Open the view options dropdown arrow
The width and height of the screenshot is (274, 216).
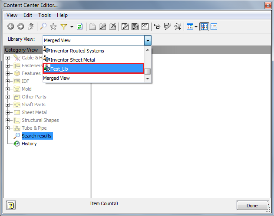(196, 27)
